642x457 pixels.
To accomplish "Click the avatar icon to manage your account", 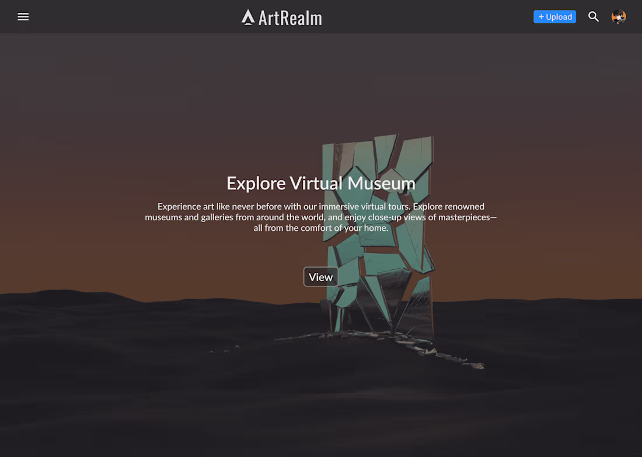I will [x=619, y=16].
